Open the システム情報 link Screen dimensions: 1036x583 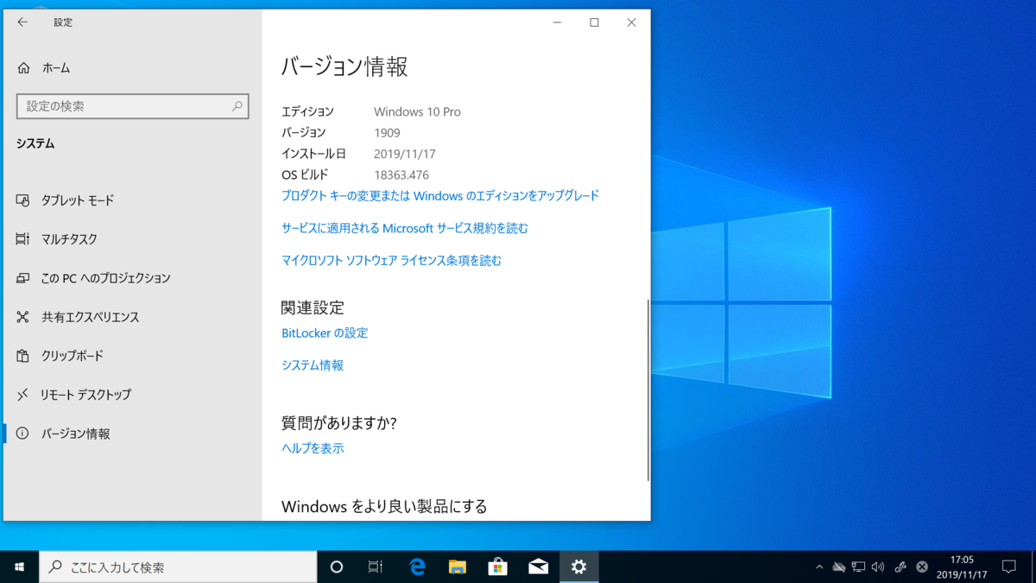pyautogui.click(x=313, y=365)
